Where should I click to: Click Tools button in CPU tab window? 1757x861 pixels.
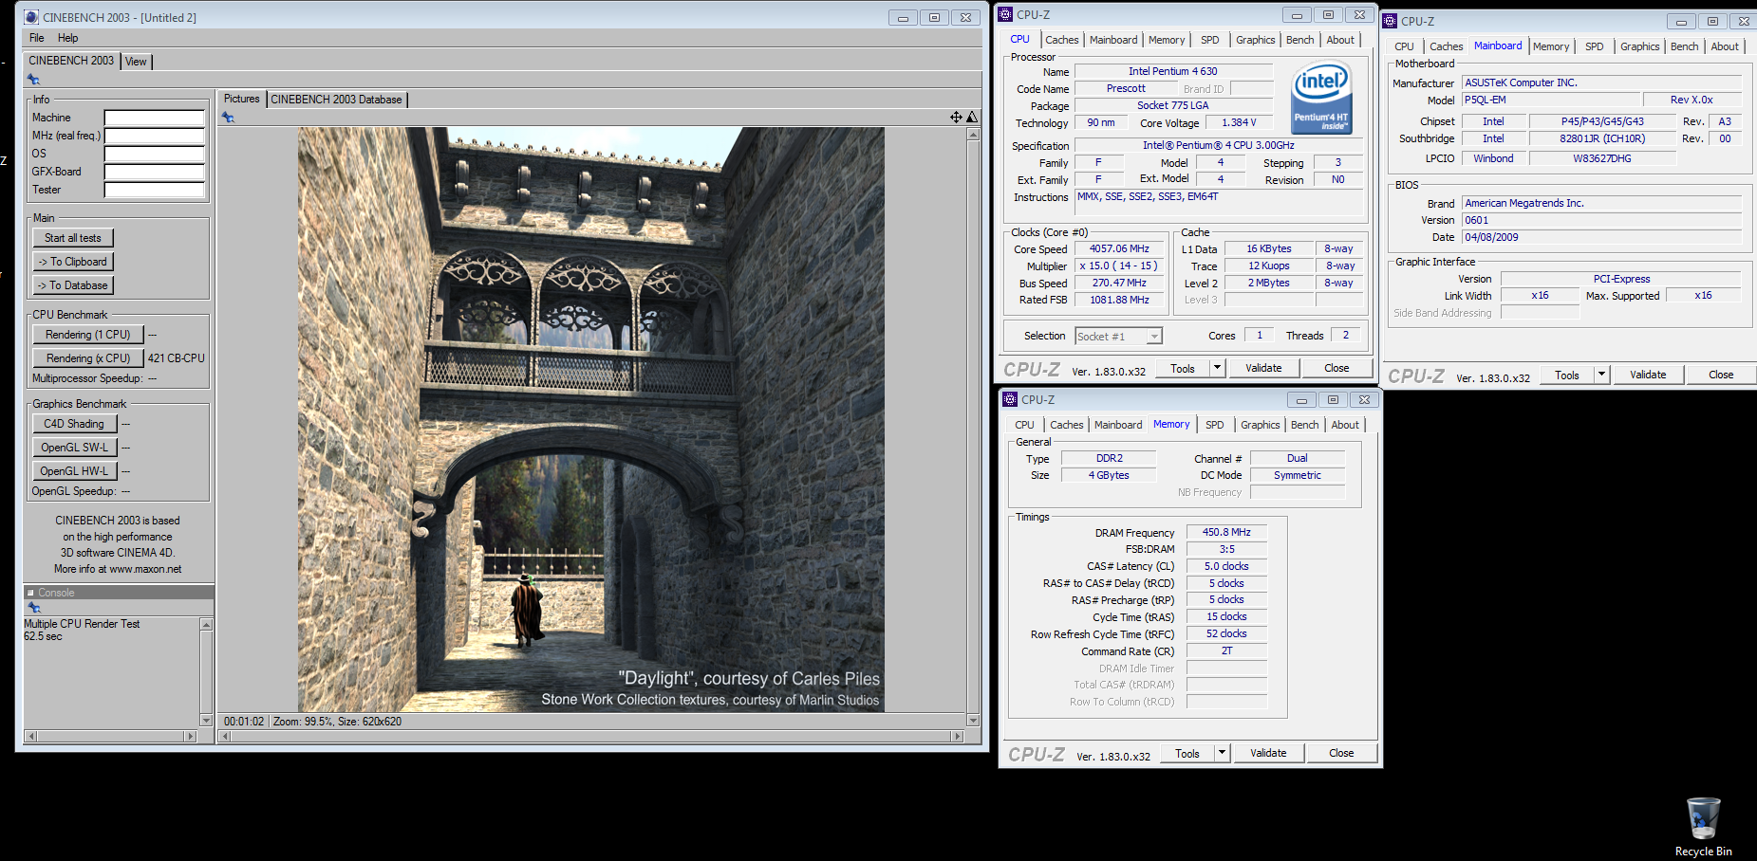tap(1183, 368)
